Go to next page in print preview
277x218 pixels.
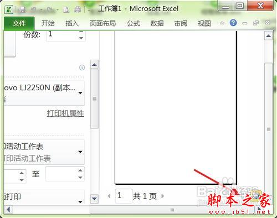162,196
